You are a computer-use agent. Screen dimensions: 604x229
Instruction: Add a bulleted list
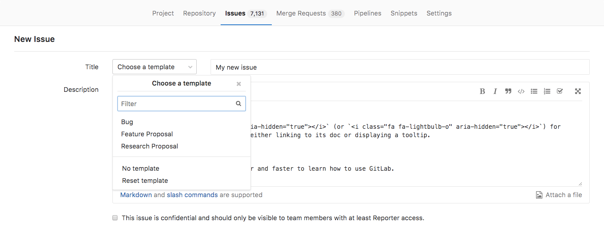pos(534,91)
